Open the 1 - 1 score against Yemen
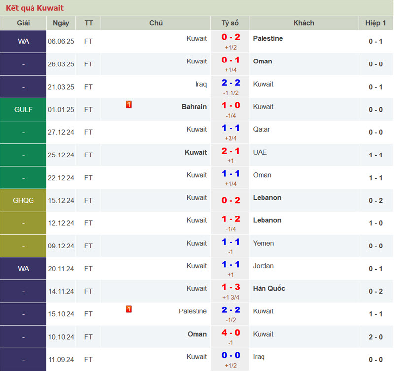Viewport: 394px width, 371px height. click(230, 242)
